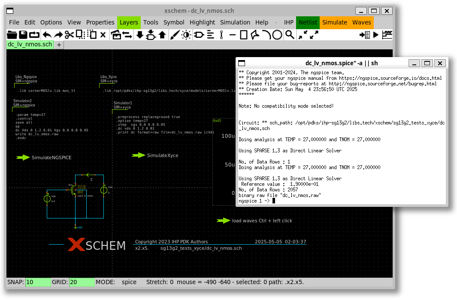
Task: Select the Insert wire tool
Action: click(x=221, y=35)
